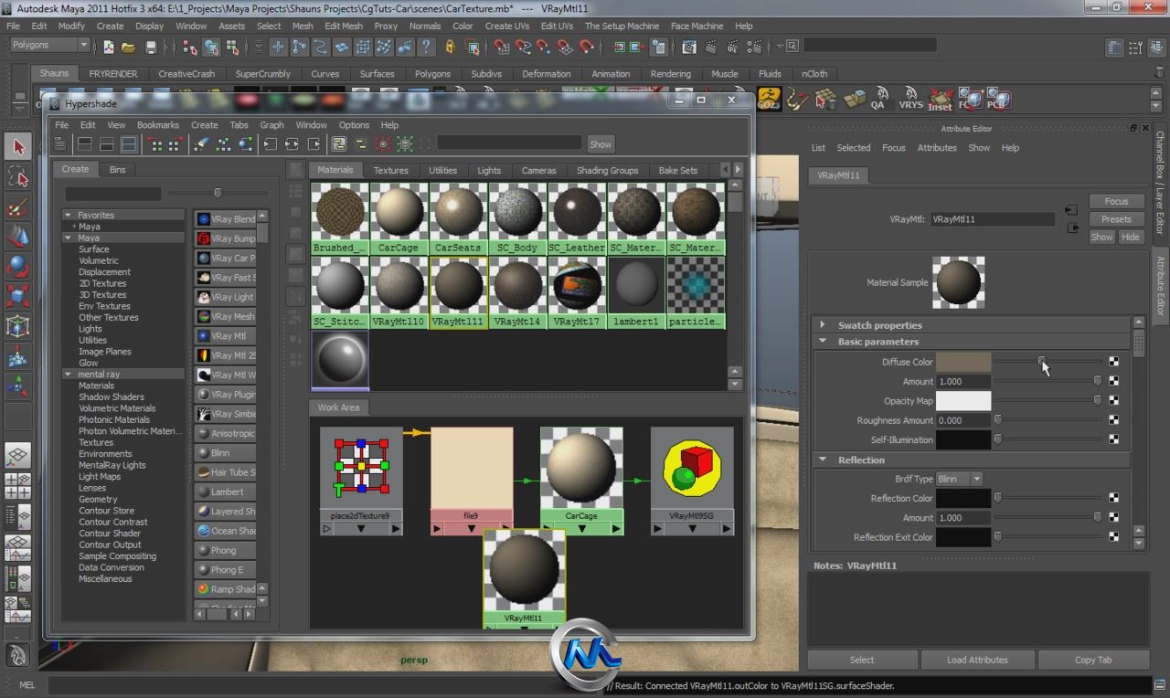Click the Hypershade show top and bottom tabs icon
Screen dimensions: 1170x698
point(129,143)
